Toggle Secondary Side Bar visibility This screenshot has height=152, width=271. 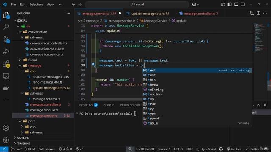[243, 4]
